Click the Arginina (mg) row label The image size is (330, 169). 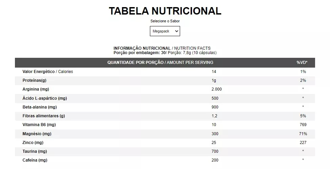click(x=37, y=89)
